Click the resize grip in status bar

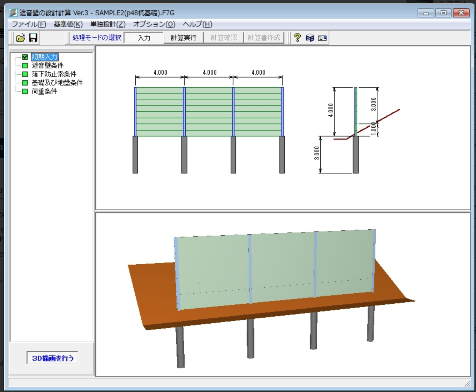coord(467,383)
